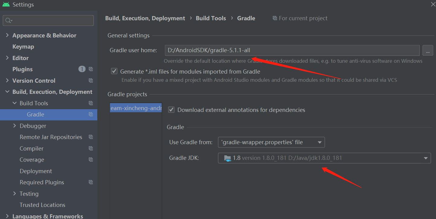The image size is (436, 219).
Task: Collapse the Build, Execution, Deployment section
Action: [7, 92]
